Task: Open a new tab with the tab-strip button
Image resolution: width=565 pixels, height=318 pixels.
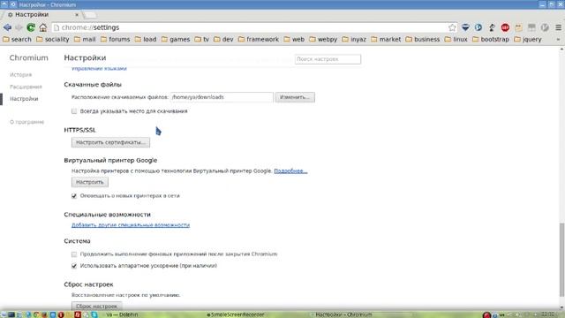Action: (90, 15)
